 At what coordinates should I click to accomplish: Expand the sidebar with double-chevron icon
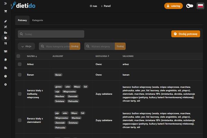(6, 3)
